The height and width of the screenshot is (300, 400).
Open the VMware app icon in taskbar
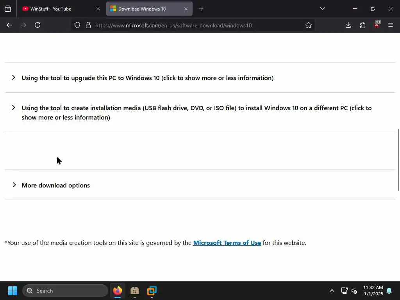pos(152,291)
